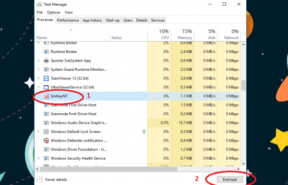Open the Options menu
The width and height of the screenshot is (288, 185).
(53, 12)
